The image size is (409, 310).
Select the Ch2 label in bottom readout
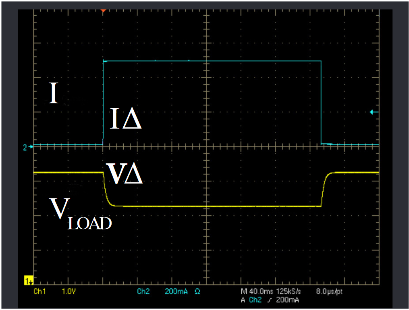[x=143, y=291]
